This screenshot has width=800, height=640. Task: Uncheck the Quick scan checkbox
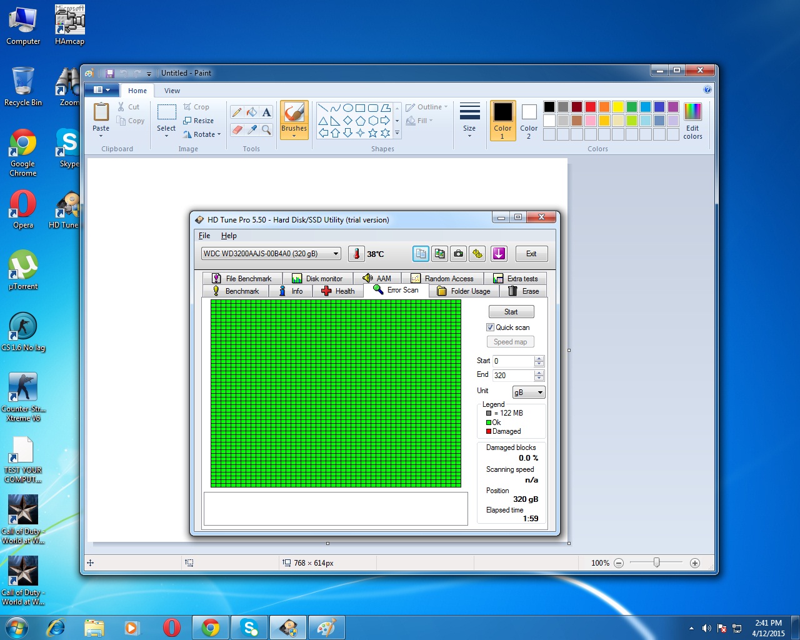click(x=491, y=327)
